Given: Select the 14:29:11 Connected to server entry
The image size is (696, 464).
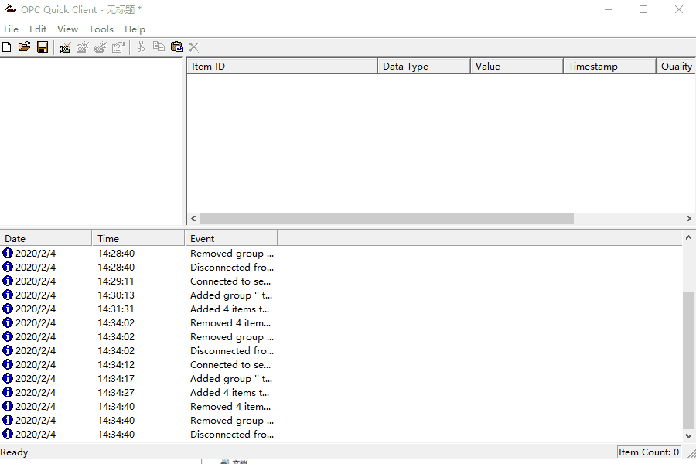Looking at the screenshot, I should (x=138, y=281).
